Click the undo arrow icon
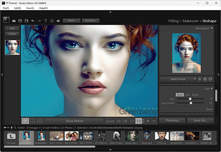The image size is (221, 152). 33,21
